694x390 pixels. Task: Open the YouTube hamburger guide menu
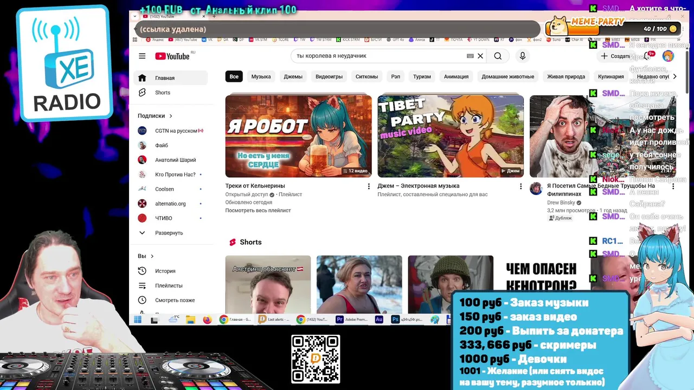[142, 56]
